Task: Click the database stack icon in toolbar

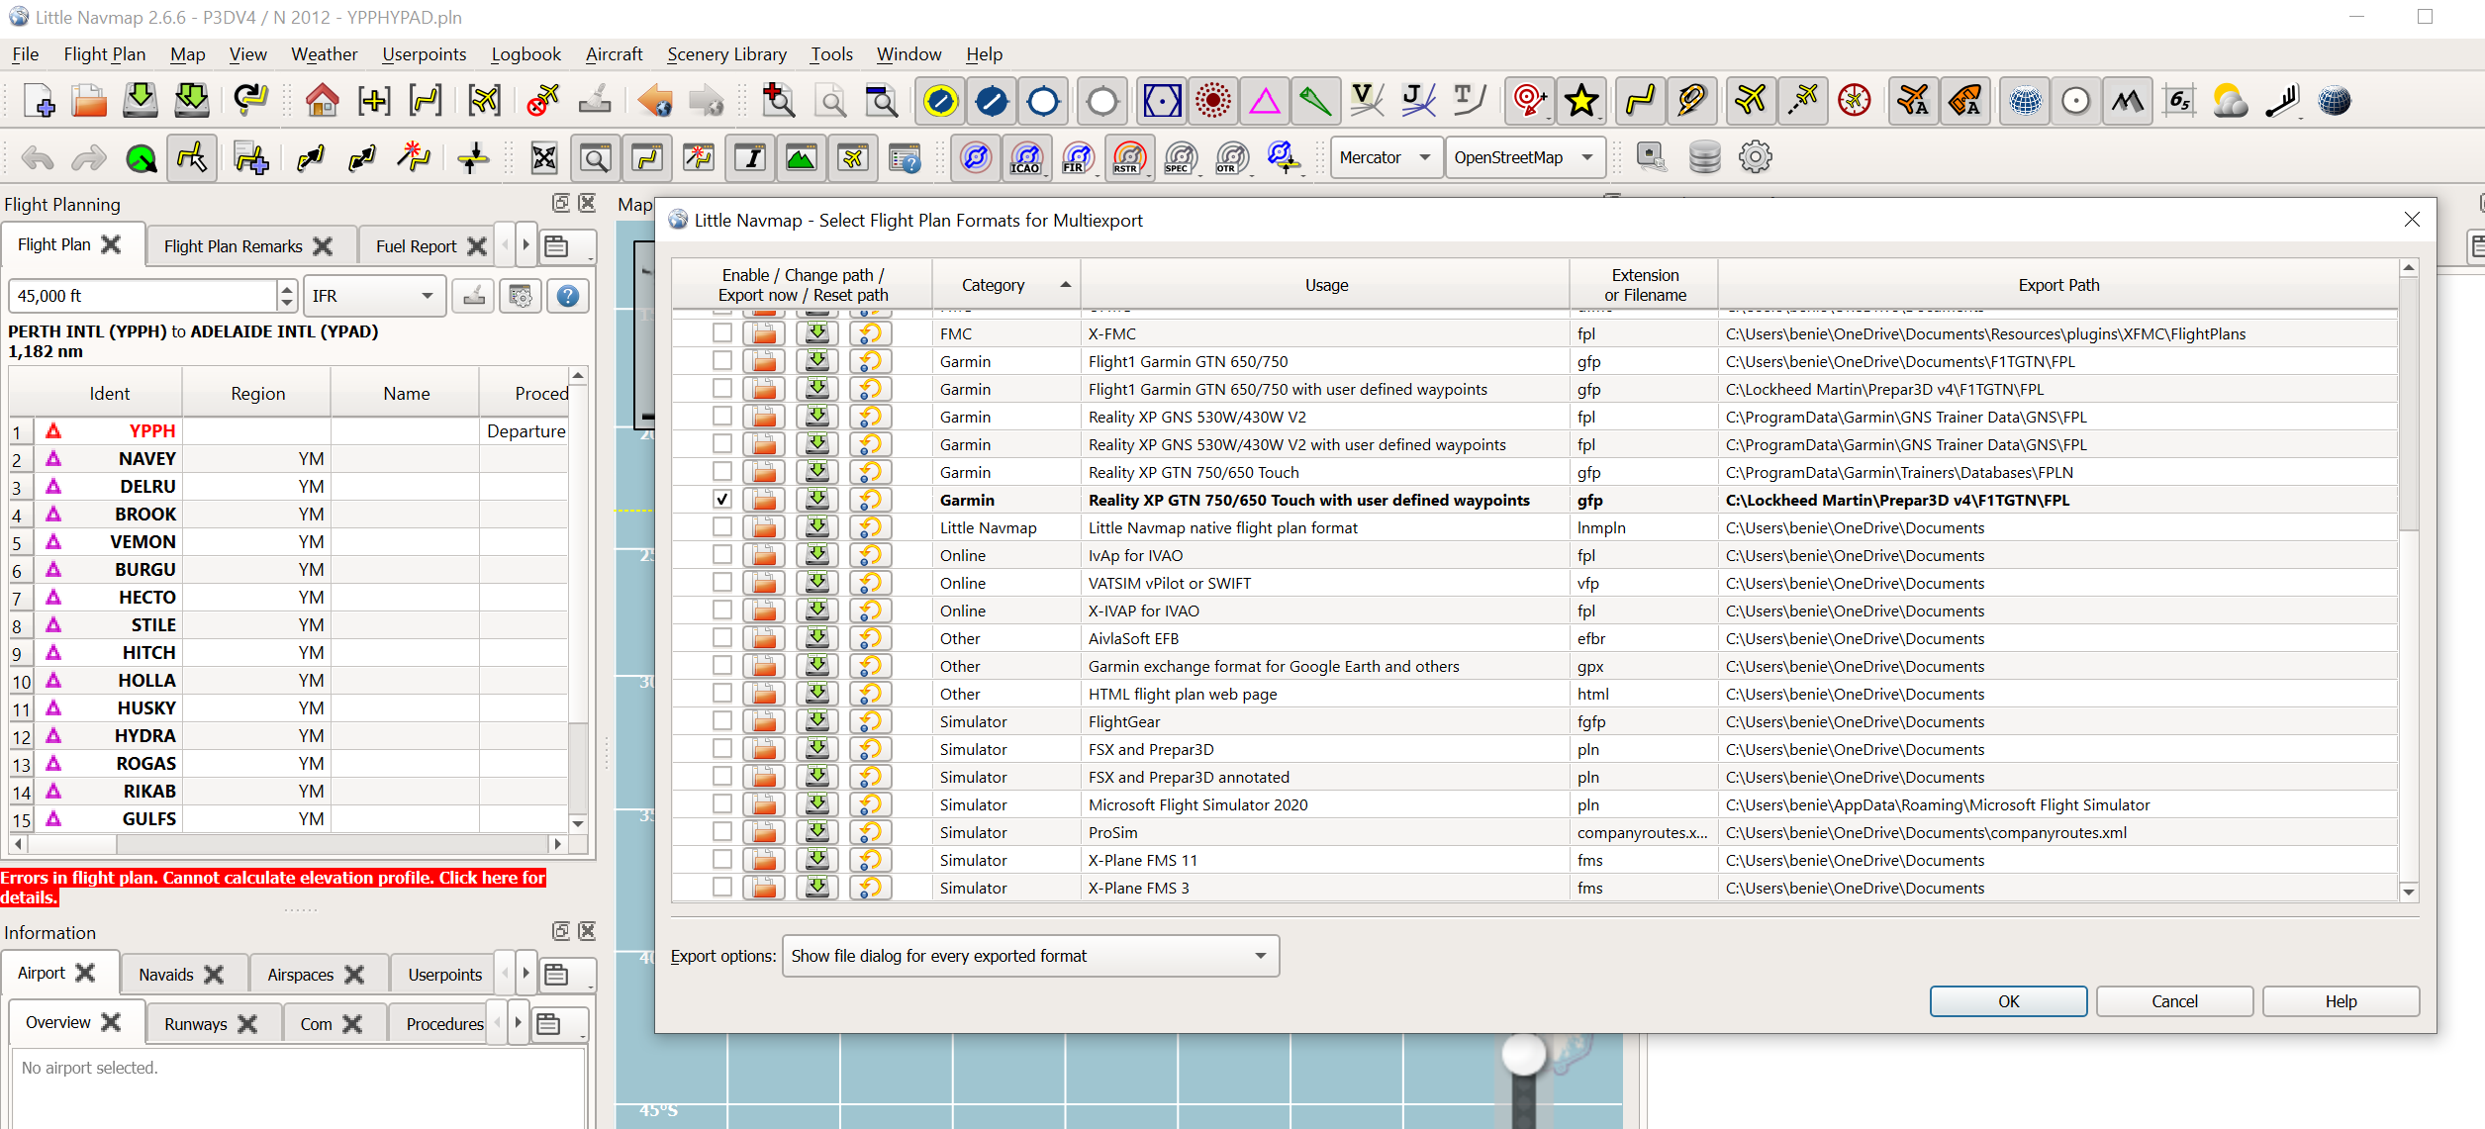Action: coord(1704,157)
